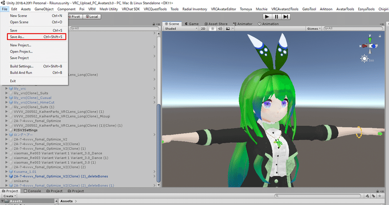Open the GameObject menu

(x=44, y=9)
